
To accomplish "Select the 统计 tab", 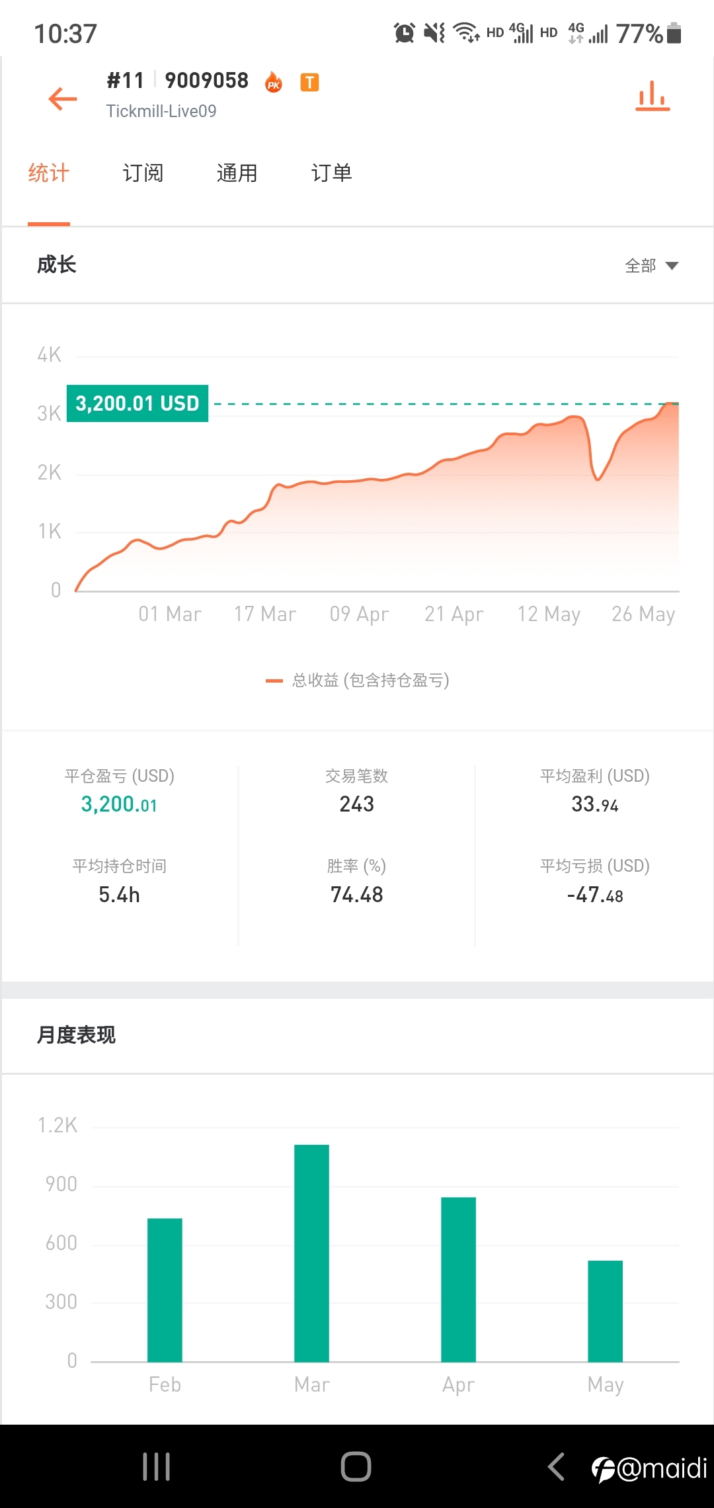I will [49, 173].
